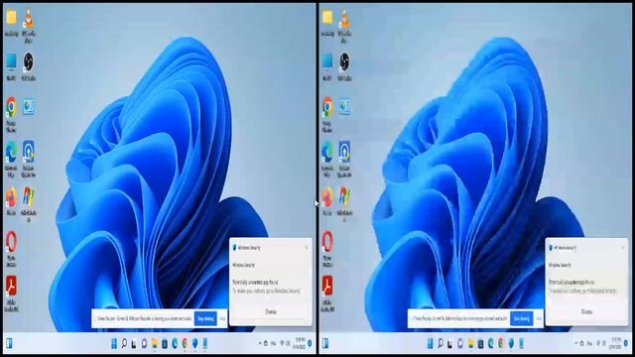
Task: Select the This PC monitor icon, left desktop
Action: coord(11,61)
